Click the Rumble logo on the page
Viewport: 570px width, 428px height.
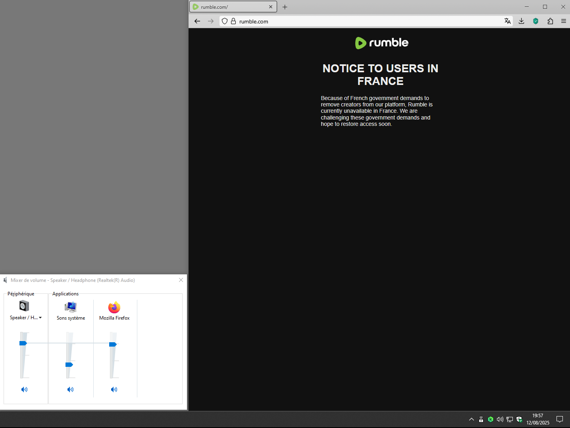point(381,43)
